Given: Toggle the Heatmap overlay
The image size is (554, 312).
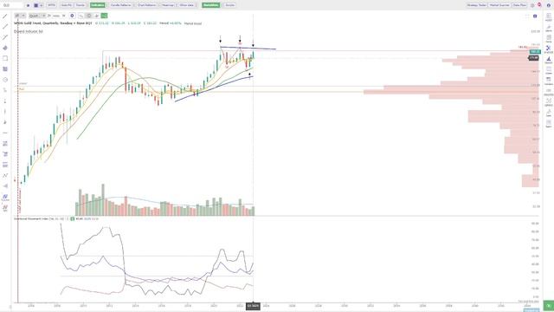Looking at the screenshot, I should click(x=167, y=5).
